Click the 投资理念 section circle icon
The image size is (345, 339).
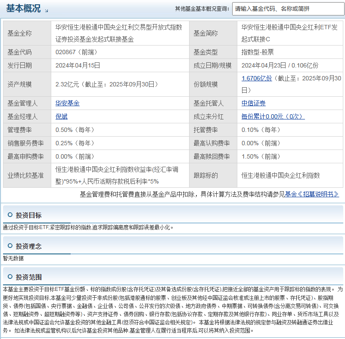coord(10,246)
